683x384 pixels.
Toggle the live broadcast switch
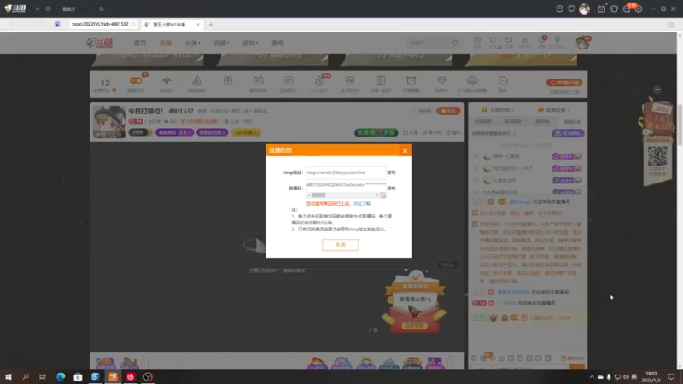click(136, 80)
